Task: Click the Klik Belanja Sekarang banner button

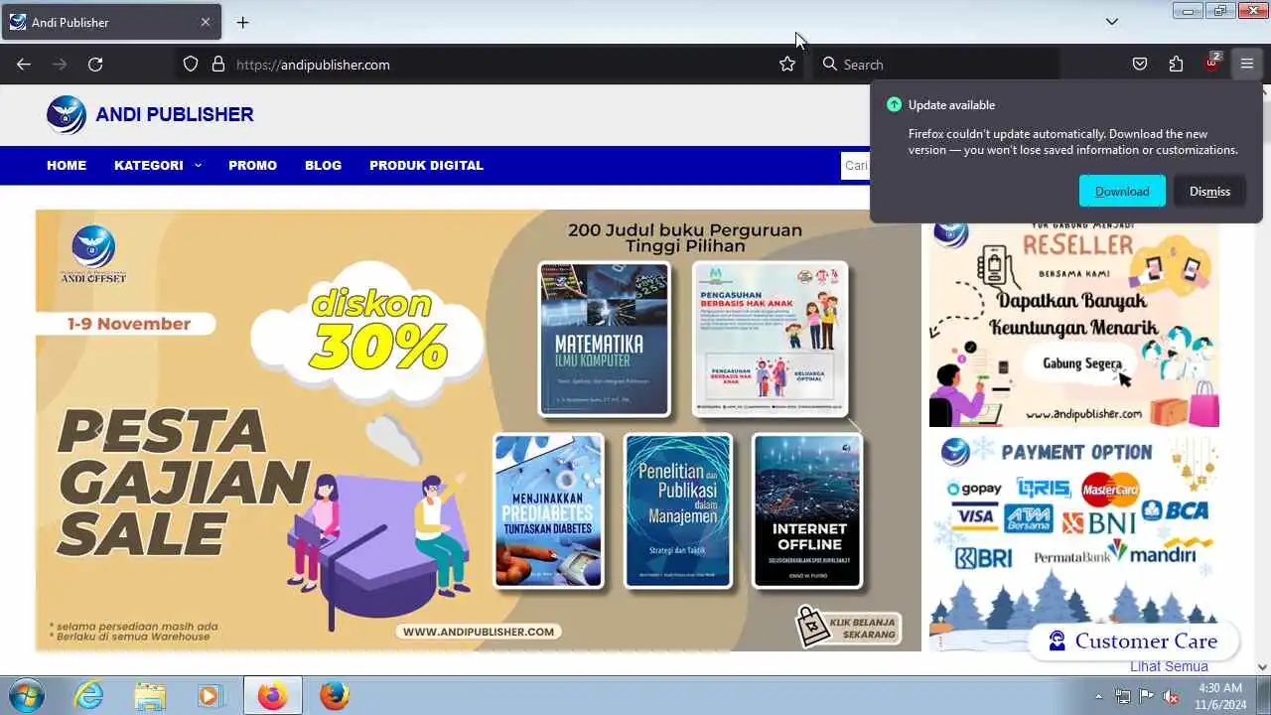Action: point(849,628)
